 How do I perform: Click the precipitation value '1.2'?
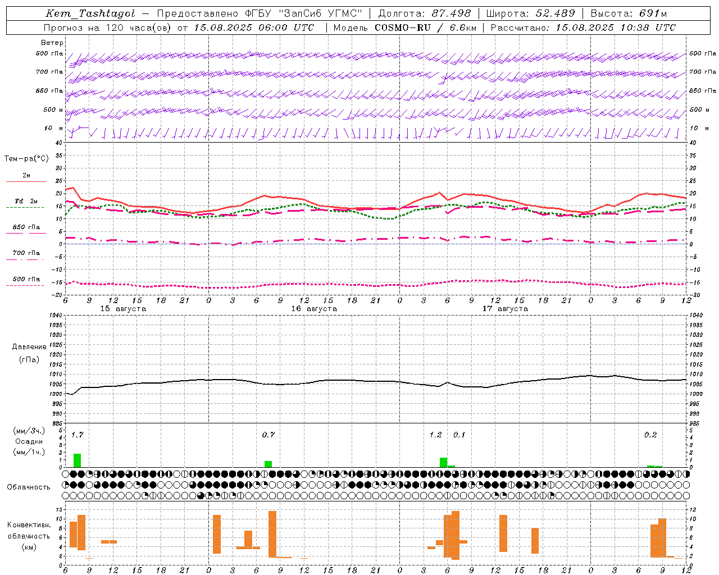coord(435,435)
